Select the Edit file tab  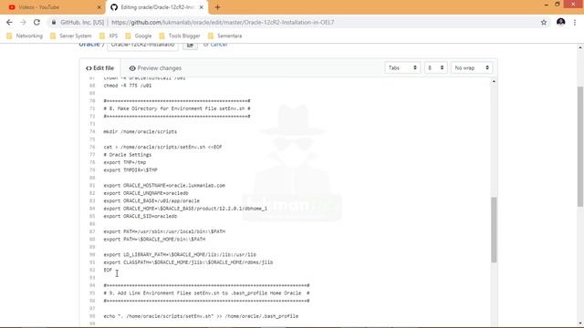pyautogui.click(x=99, y=68)
